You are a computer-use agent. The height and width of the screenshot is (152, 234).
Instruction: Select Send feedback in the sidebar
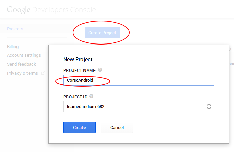click(21, 64)
